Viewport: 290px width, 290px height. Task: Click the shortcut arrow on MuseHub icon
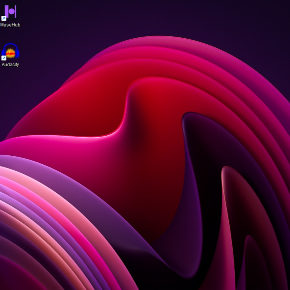click(x=4, y=18)
